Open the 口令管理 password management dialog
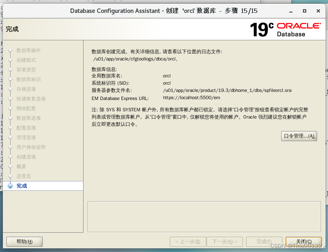The height and width of the screenshot is (252, 328). click(x=299, y=136)
